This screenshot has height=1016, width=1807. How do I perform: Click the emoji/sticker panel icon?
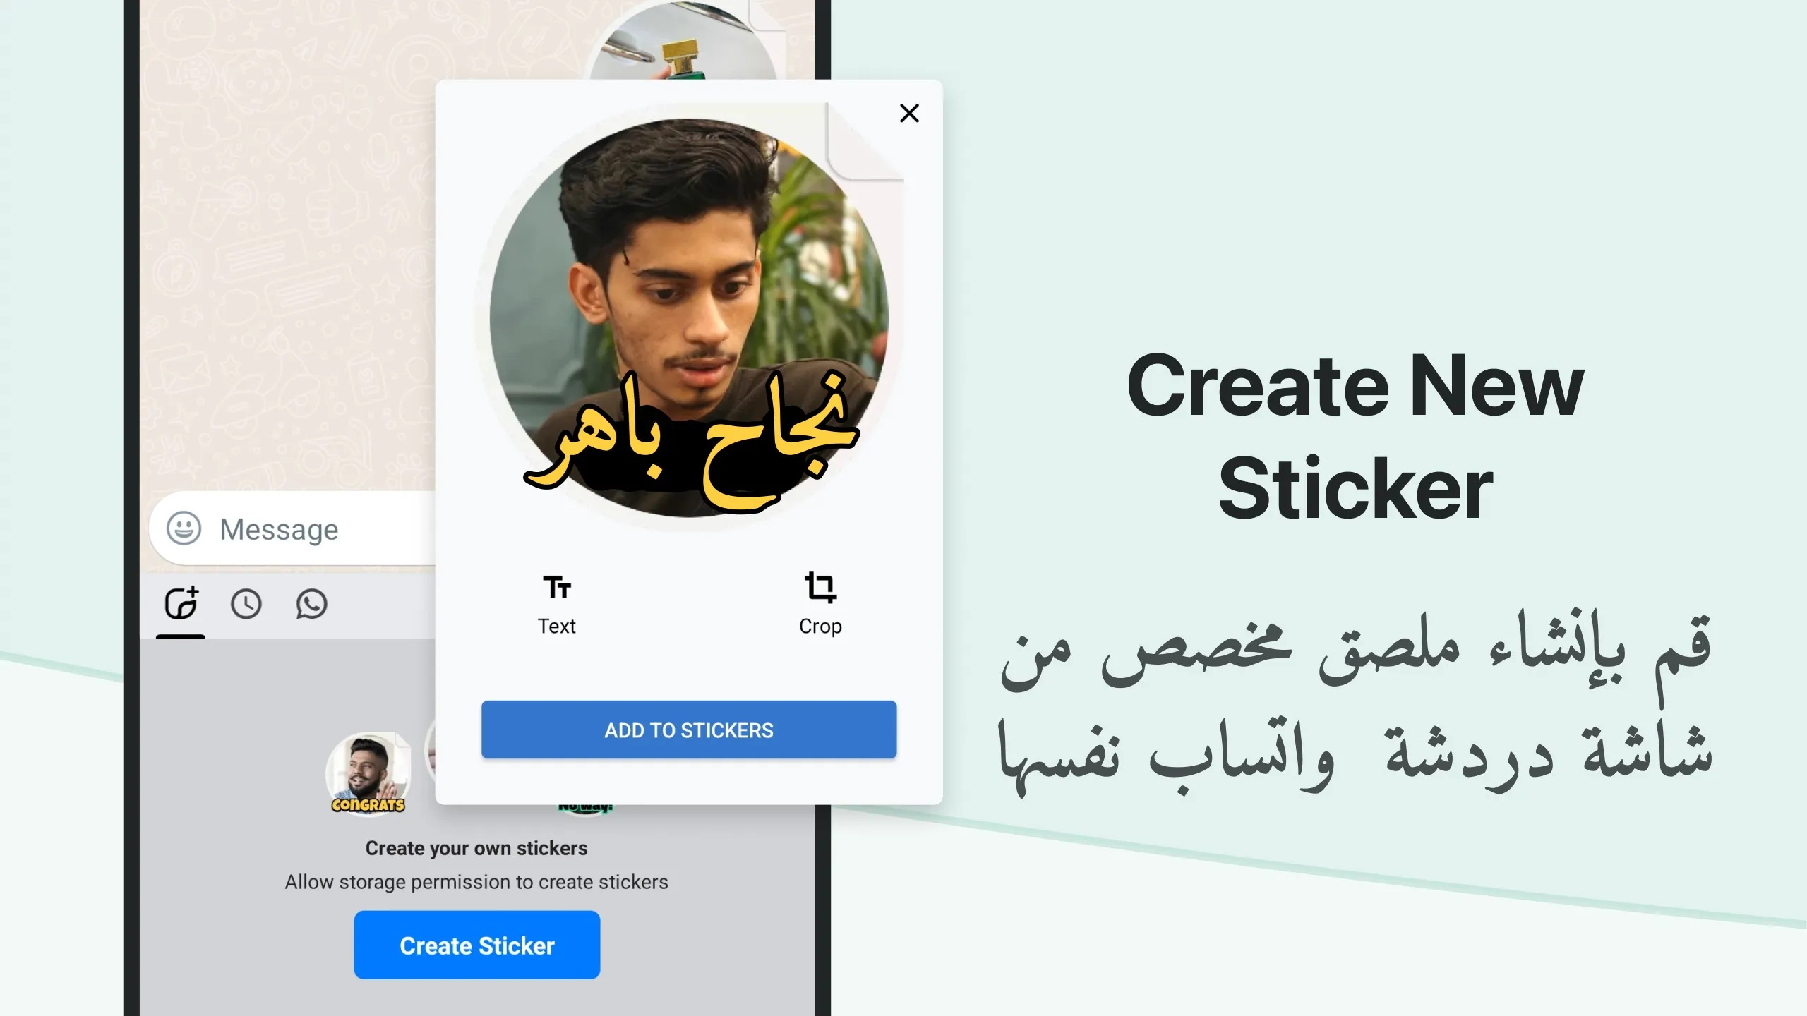point(185,528)
